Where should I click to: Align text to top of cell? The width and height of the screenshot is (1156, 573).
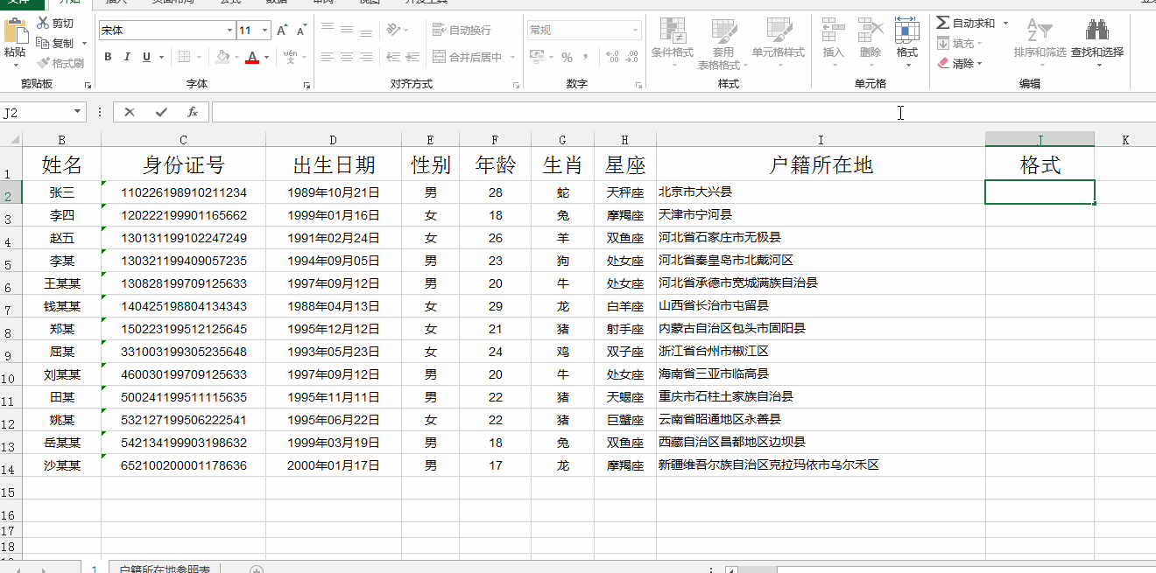coord(328,30)
